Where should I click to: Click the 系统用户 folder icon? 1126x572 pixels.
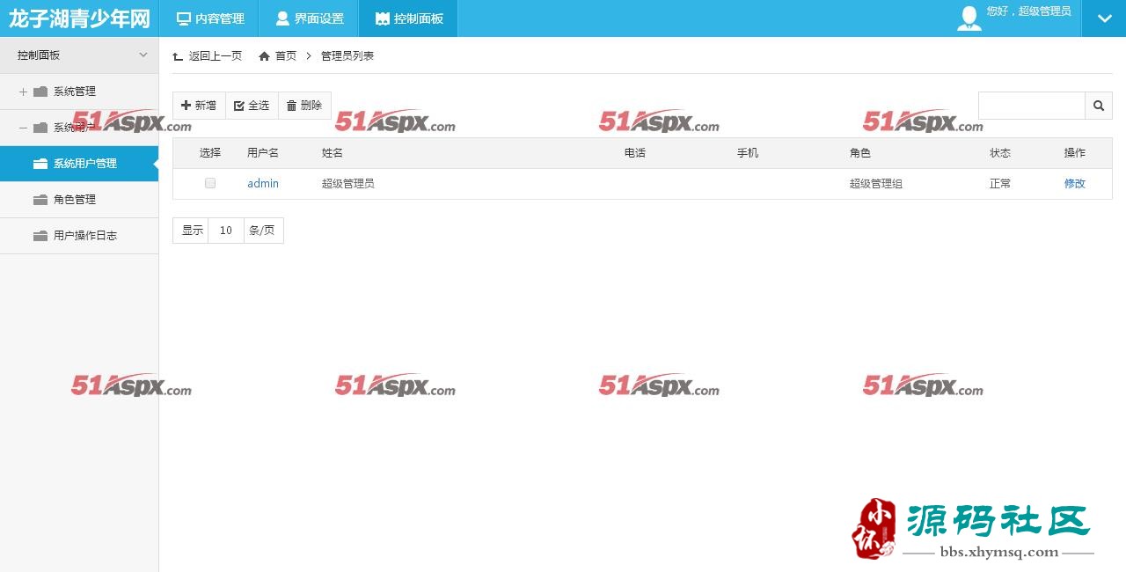point(40,128)
